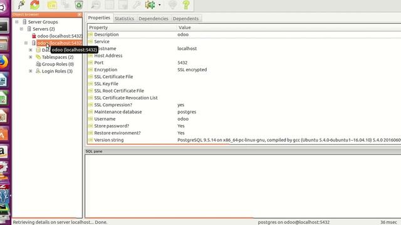Select Servers (2) in object browser

[x=43, y=29]
